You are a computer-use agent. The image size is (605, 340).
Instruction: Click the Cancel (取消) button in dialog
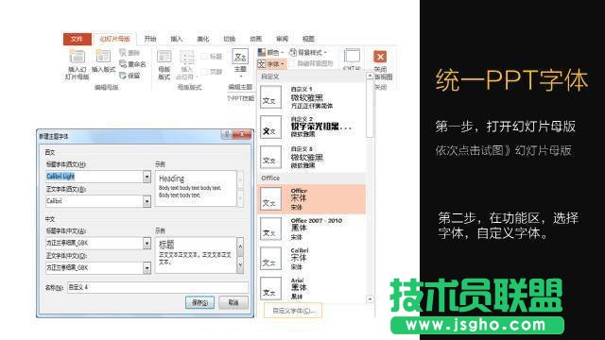233,302
